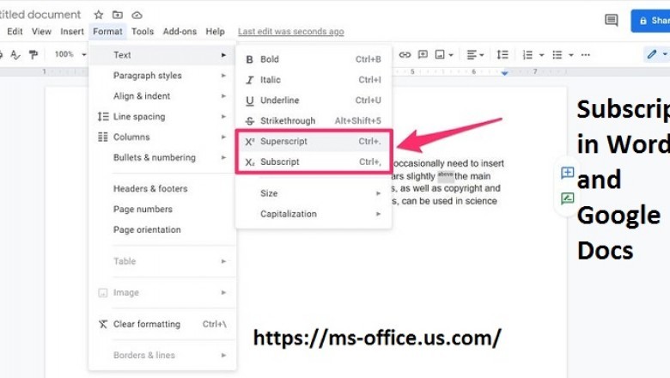This screenshot has width=670, height=378.
Task: Expand Paragraph styles submenu
Action: pyautogui.click(x=162, y=76)
